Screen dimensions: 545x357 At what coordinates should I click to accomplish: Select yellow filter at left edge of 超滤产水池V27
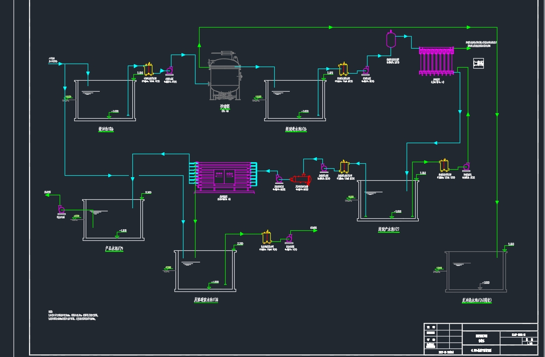[x=344, y=167]
